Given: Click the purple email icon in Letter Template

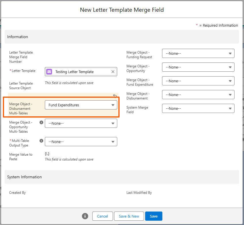Looking at the screenshot, I should pos(49,72).
